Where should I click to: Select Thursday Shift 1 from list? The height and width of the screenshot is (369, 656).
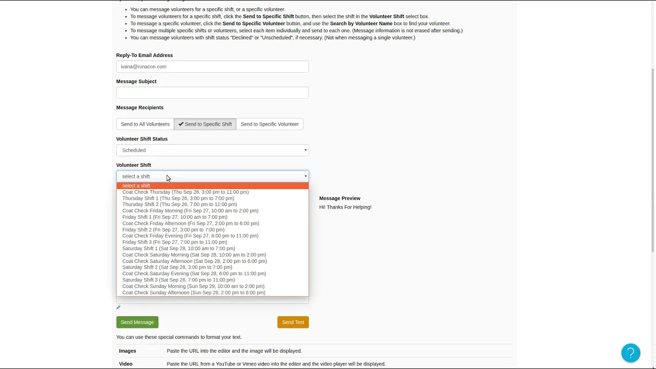coord(212,198)
